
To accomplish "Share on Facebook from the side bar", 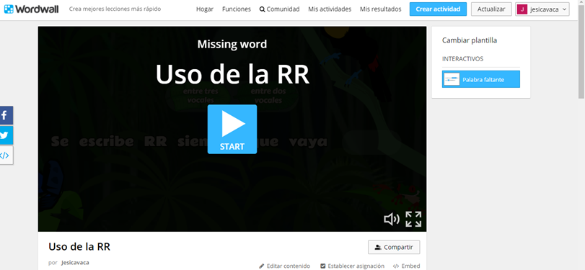I will [x=6, y=115].
